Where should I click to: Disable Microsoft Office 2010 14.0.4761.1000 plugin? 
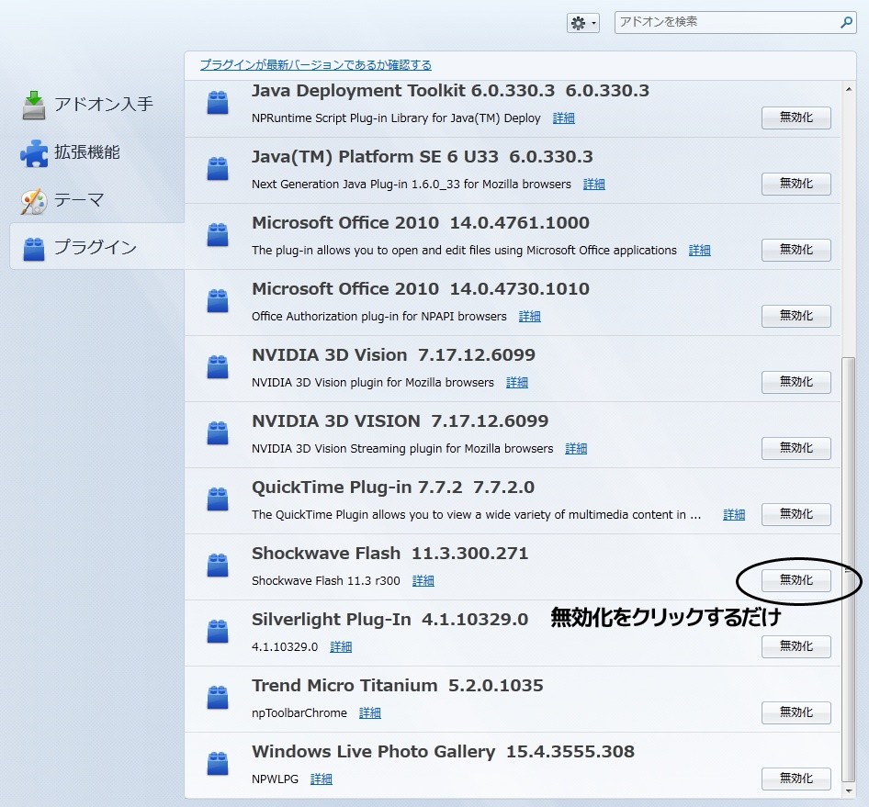[796, 250]
